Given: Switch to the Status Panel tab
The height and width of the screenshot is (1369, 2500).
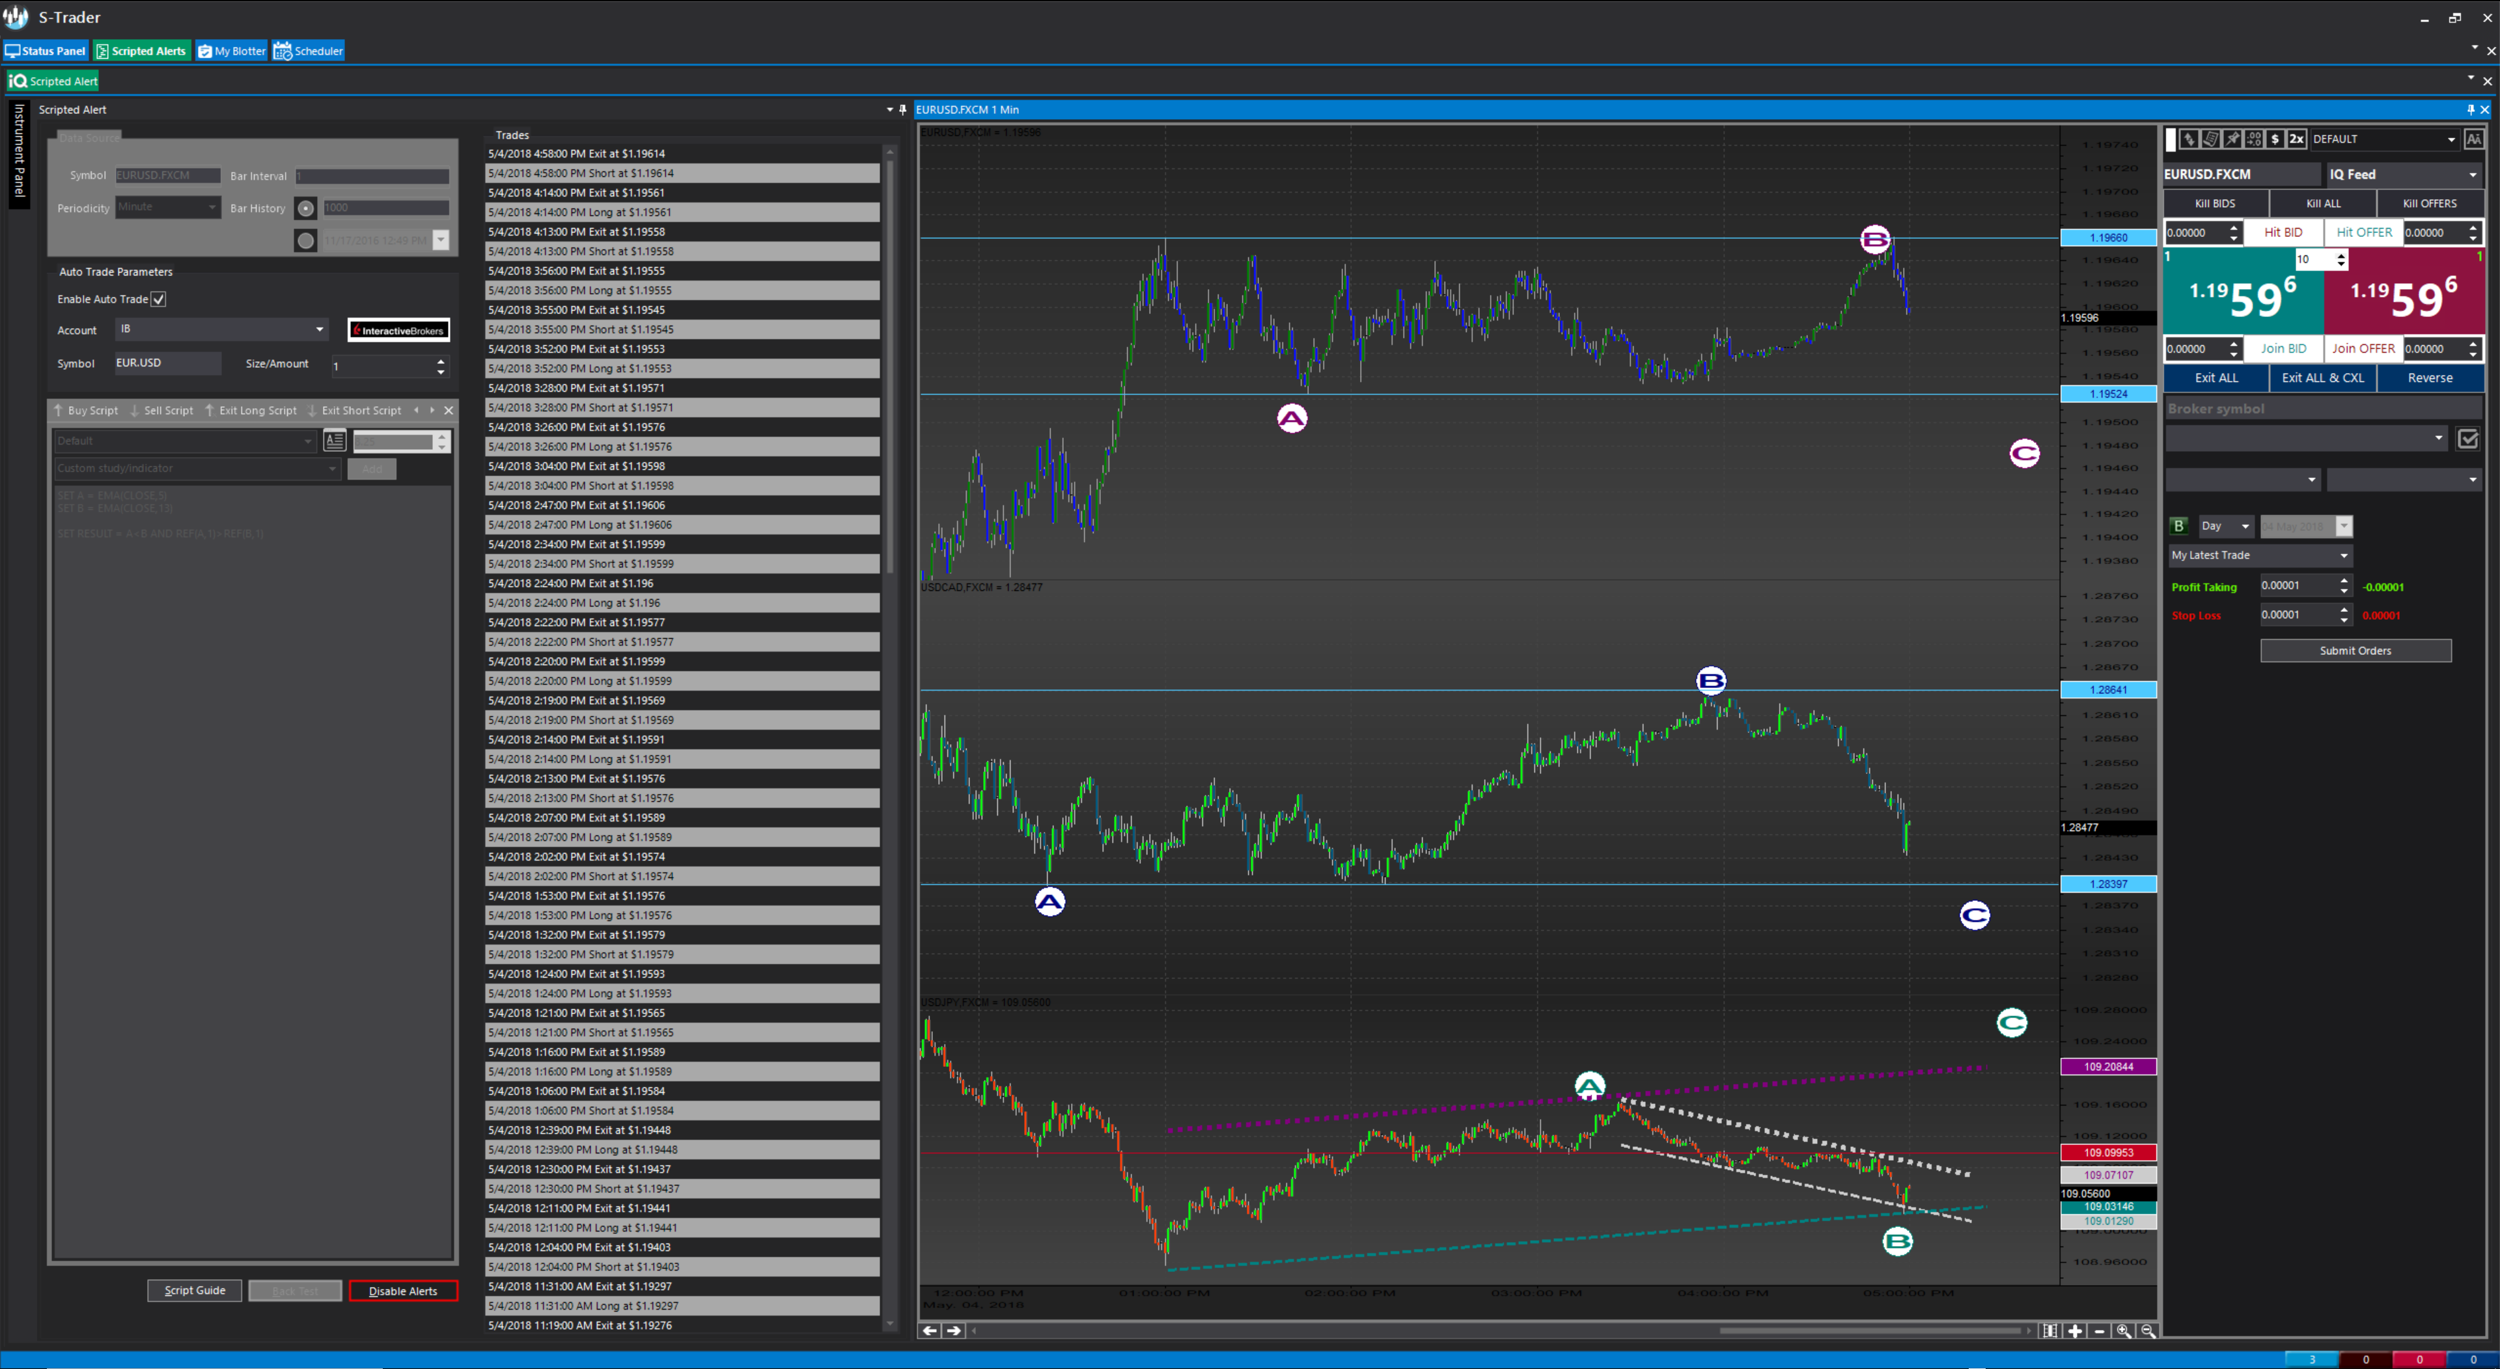Looking at the screenshot, I should (x=46, y=51).
